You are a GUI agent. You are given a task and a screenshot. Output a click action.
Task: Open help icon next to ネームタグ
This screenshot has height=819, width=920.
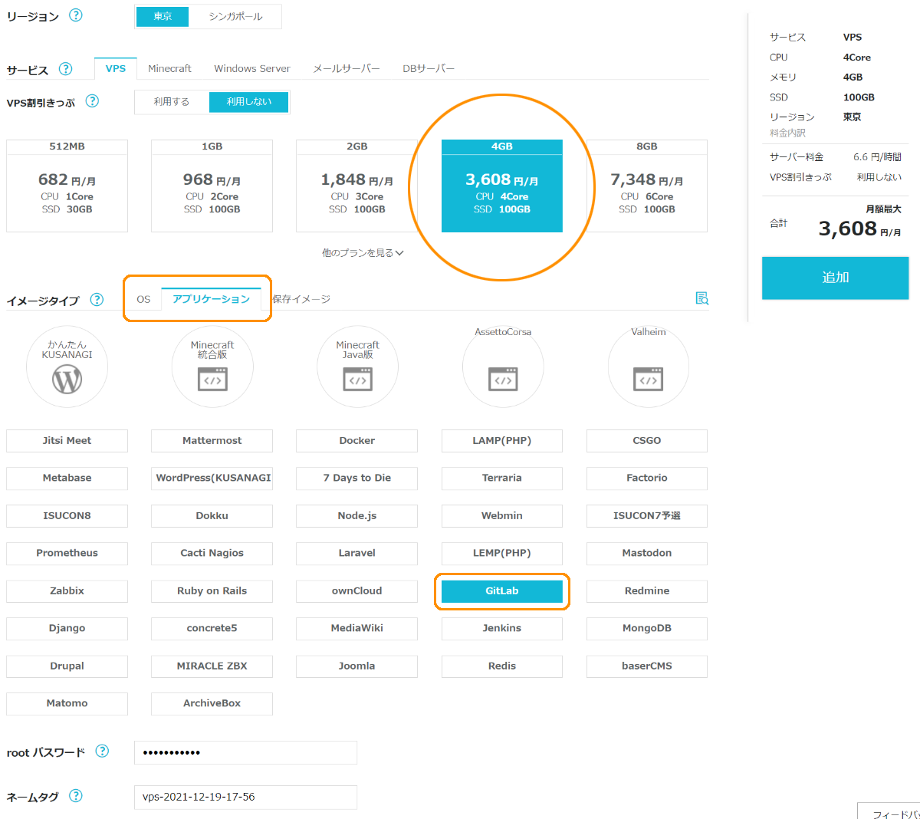click(x=76, y=796)
